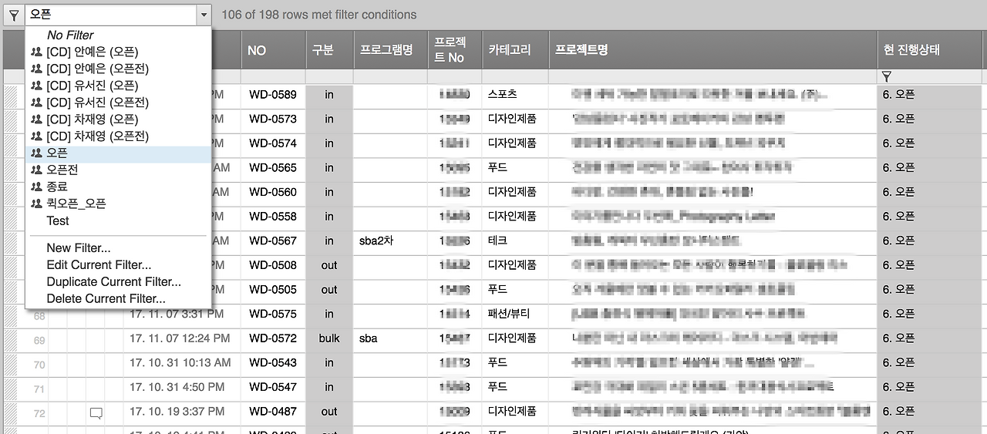Viewport: 987px width, 434px height.
Task: Click the comment bubble icon in row 72
Action: [96, 413]
